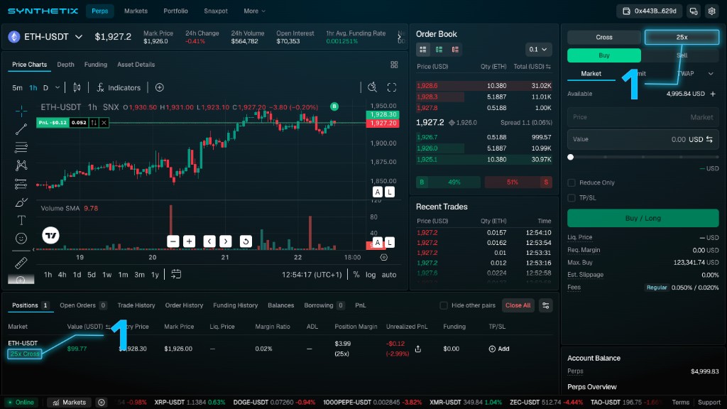This screenshot has width=727, height=409.
Task: Change the candlestick chart style
Action: tap(77, 87)
